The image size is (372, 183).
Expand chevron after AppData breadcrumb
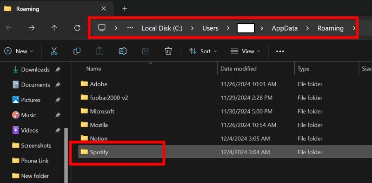coord(307,28)
